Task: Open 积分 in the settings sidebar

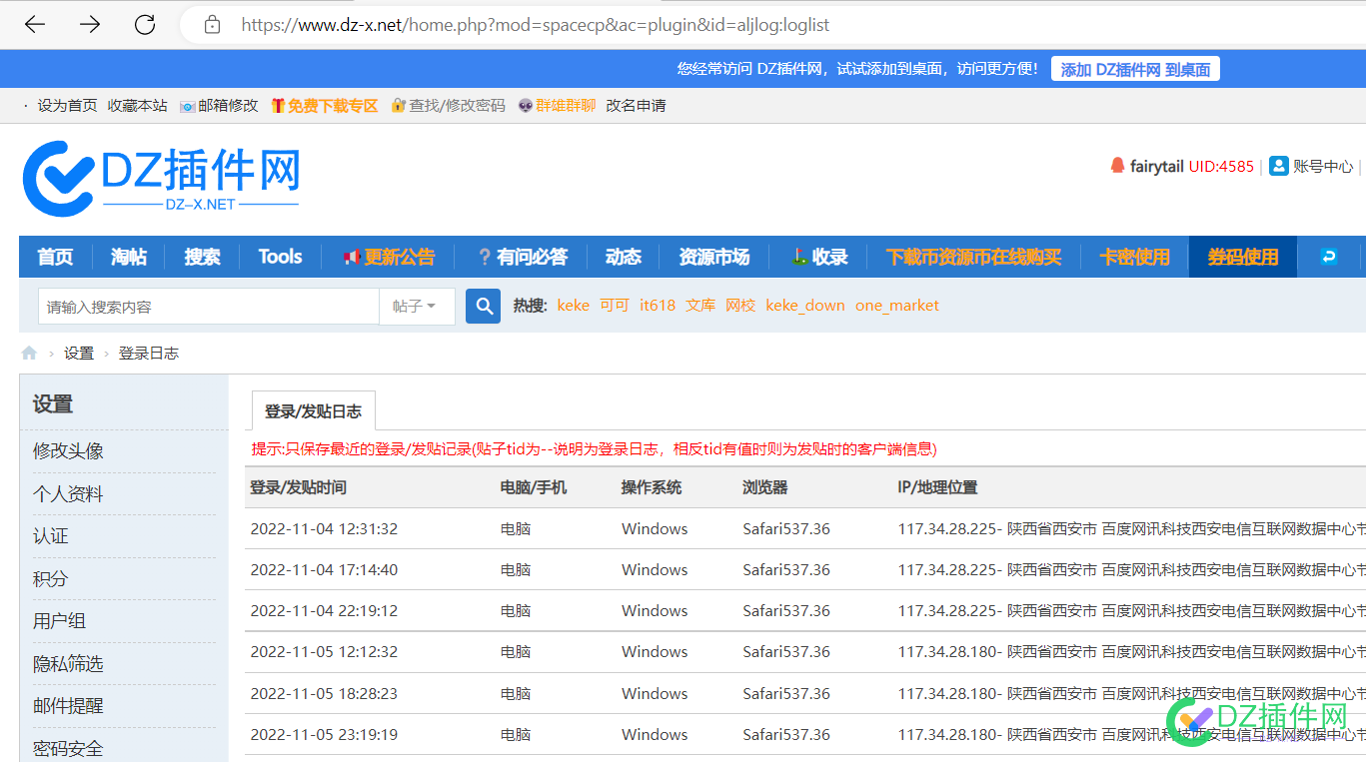Action: tap(51, 579)
